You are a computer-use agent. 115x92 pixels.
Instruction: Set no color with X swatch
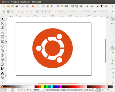click(x=1, y=86)
